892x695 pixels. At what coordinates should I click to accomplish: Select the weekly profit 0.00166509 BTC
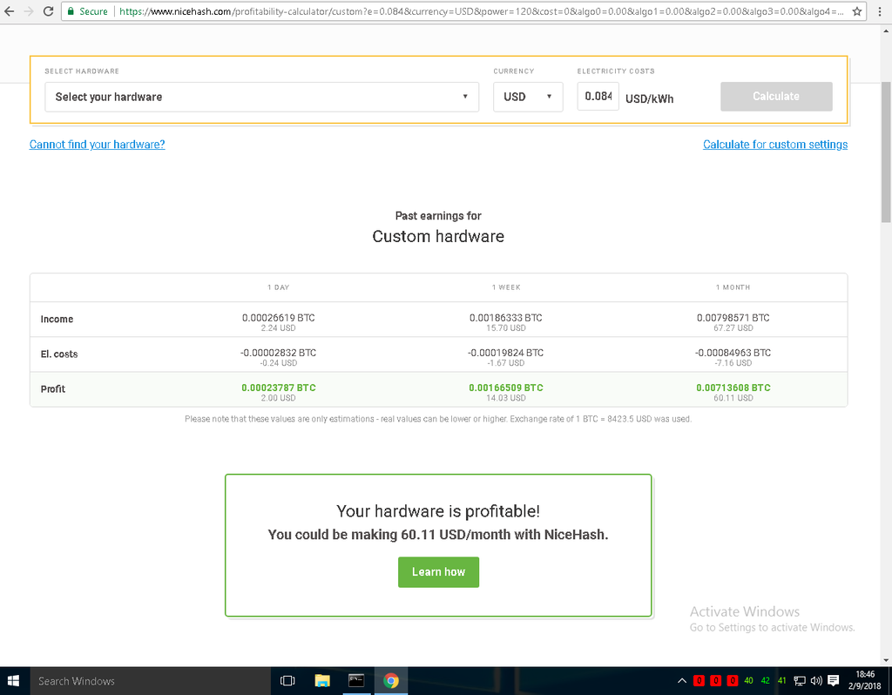pos(506,388)
